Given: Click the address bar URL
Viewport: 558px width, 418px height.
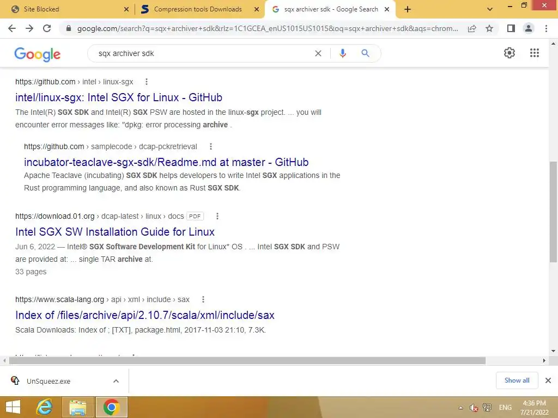Looking at the screenshot, I should 268,28.
